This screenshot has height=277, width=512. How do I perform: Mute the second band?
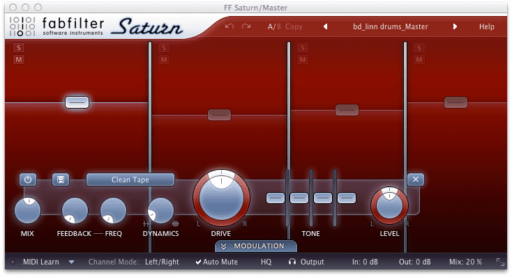[164, 60]
